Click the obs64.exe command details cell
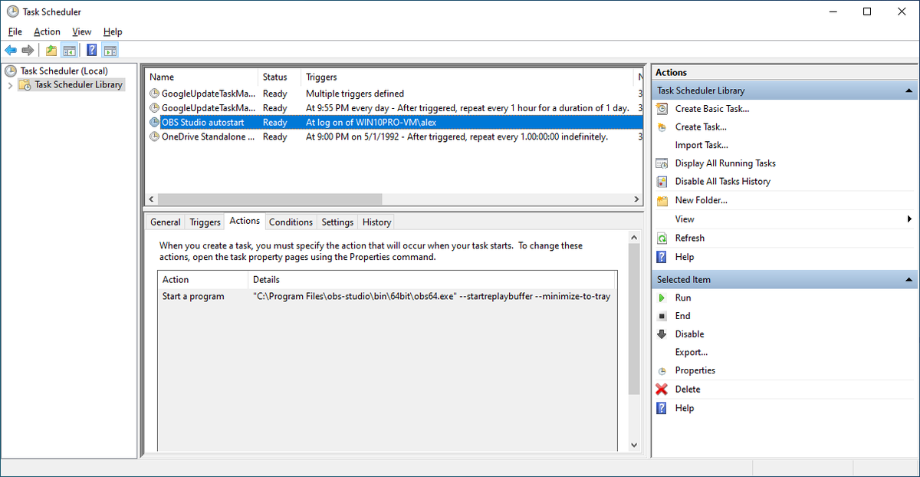This screenshot has height=477, width=920. (x=432, y=296)
